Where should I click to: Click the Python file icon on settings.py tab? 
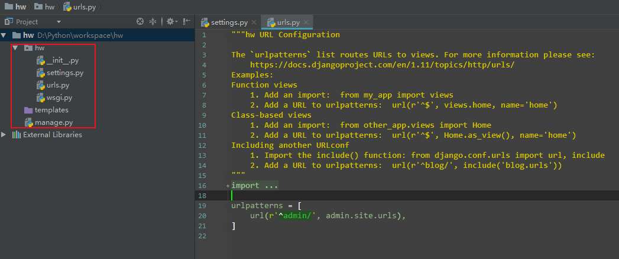205,22
